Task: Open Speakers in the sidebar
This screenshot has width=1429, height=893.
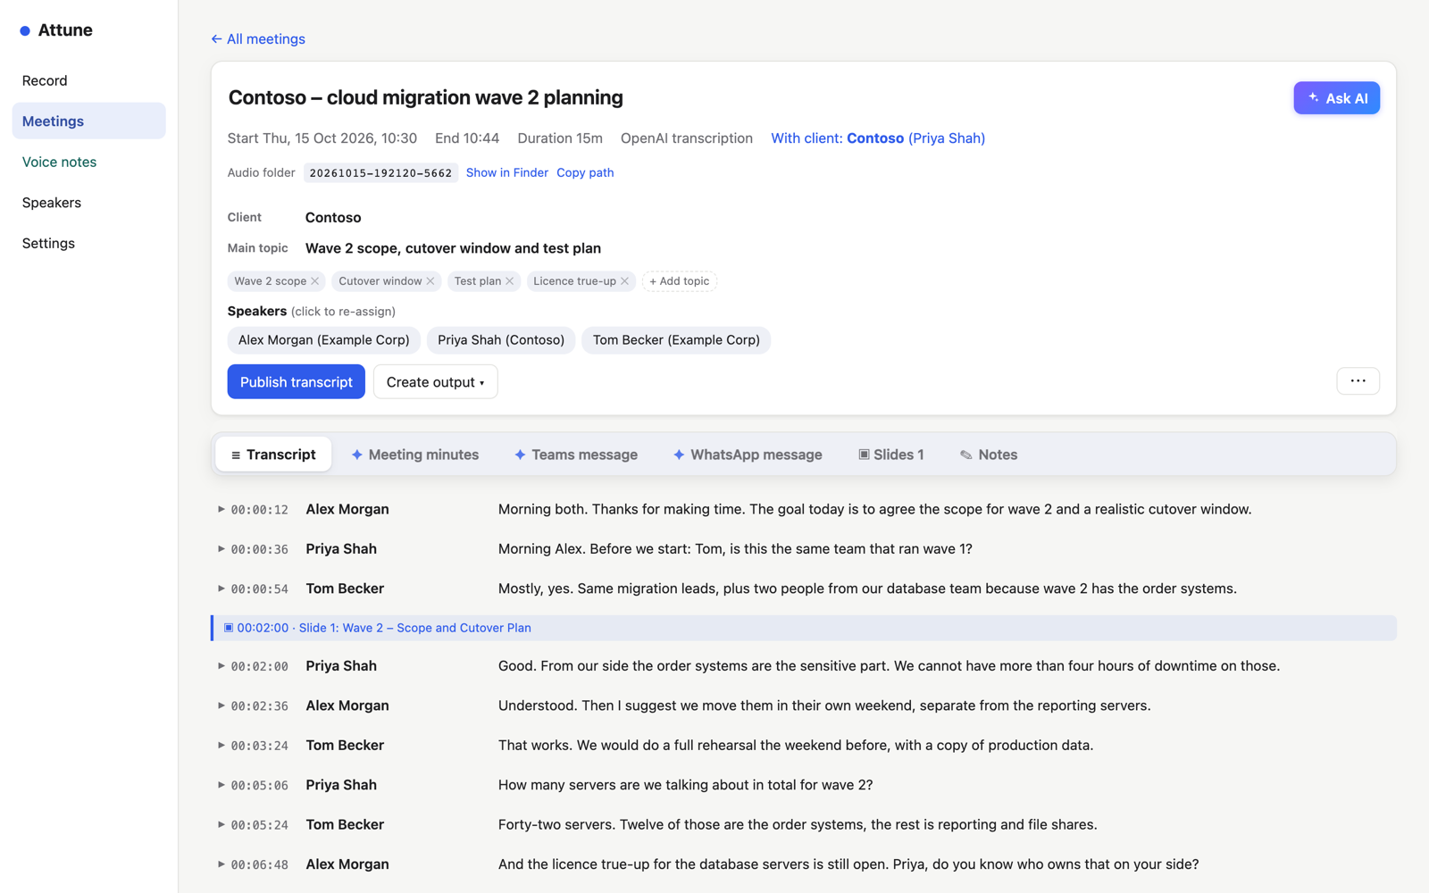Action: pos(88,203)
